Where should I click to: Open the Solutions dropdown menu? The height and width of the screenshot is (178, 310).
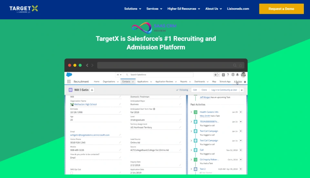click(x=132, y=9)
